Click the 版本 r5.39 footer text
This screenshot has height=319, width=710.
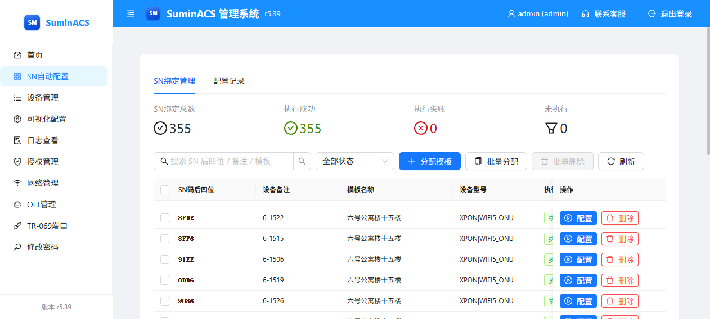click(56, 307)
